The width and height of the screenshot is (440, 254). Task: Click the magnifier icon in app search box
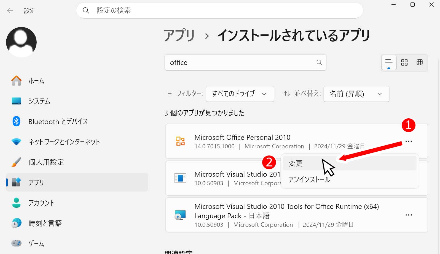click(319, 62)
